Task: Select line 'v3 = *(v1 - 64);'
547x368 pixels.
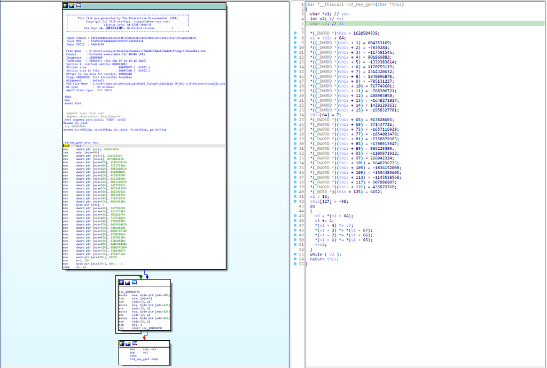Action: coord(334,216)
